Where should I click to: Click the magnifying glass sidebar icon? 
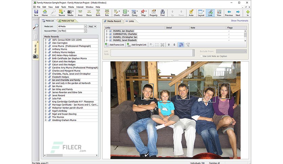coord(36,27)
